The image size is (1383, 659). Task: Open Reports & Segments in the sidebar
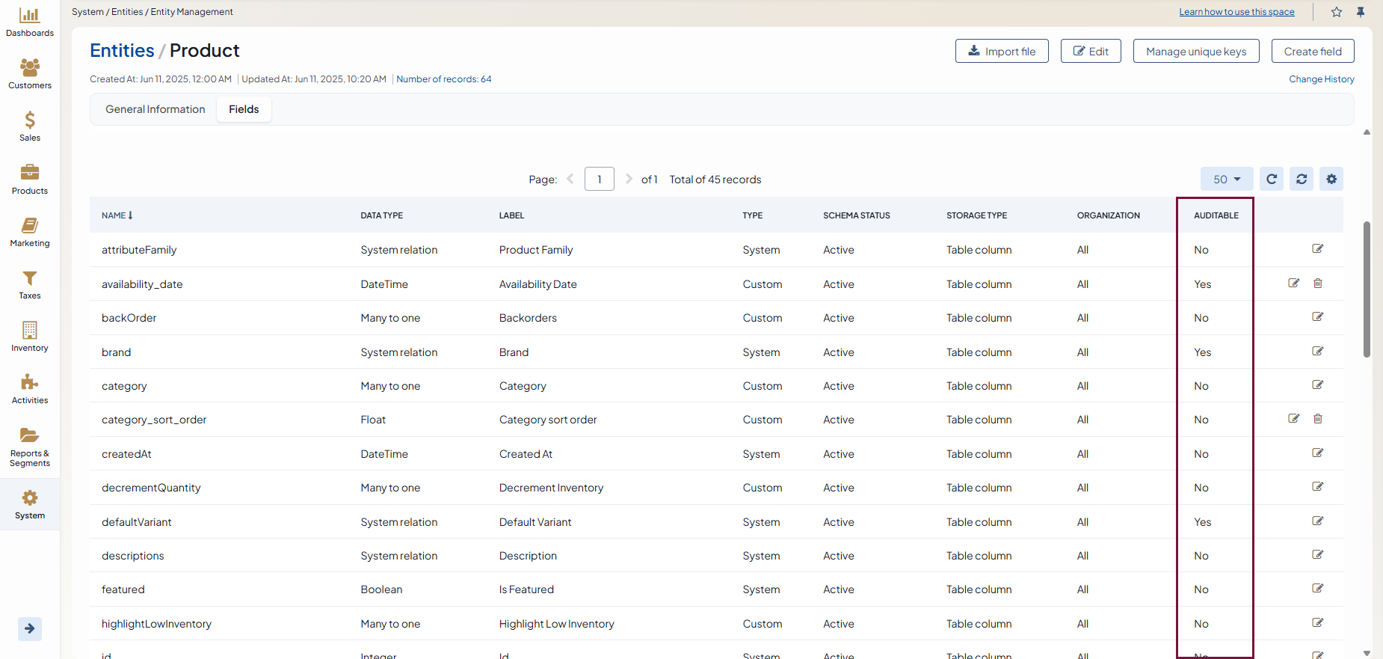(x=30, y=447)
